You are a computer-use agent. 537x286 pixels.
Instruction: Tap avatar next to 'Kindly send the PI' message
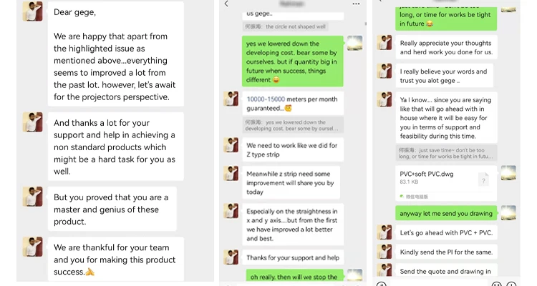coord(385,251)
